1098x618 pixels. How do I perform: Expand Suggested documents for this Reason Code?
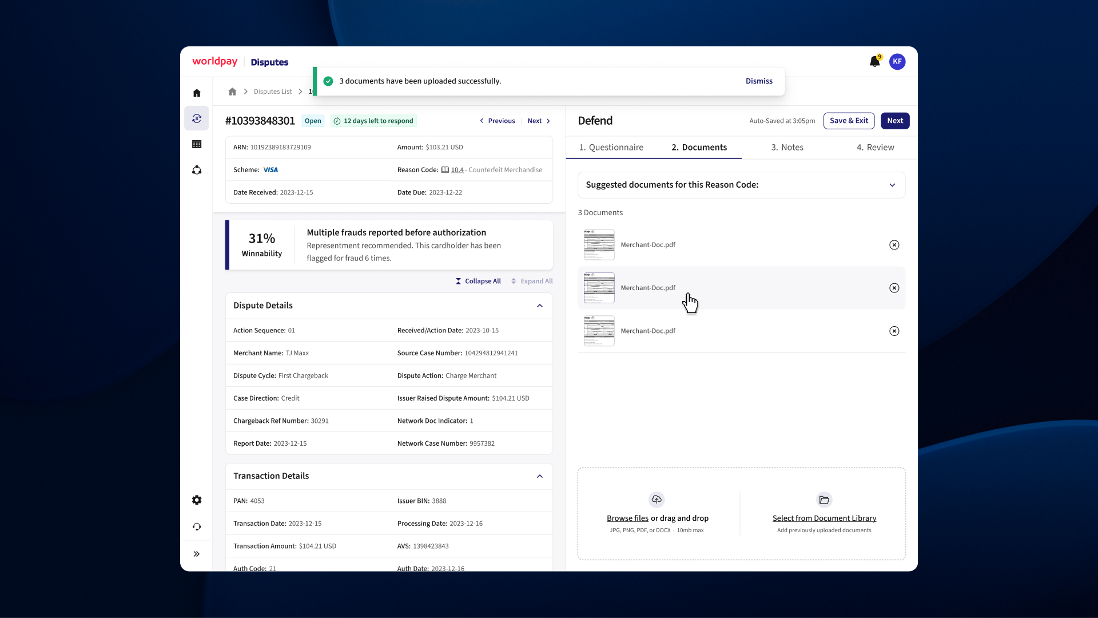point(742,185)
